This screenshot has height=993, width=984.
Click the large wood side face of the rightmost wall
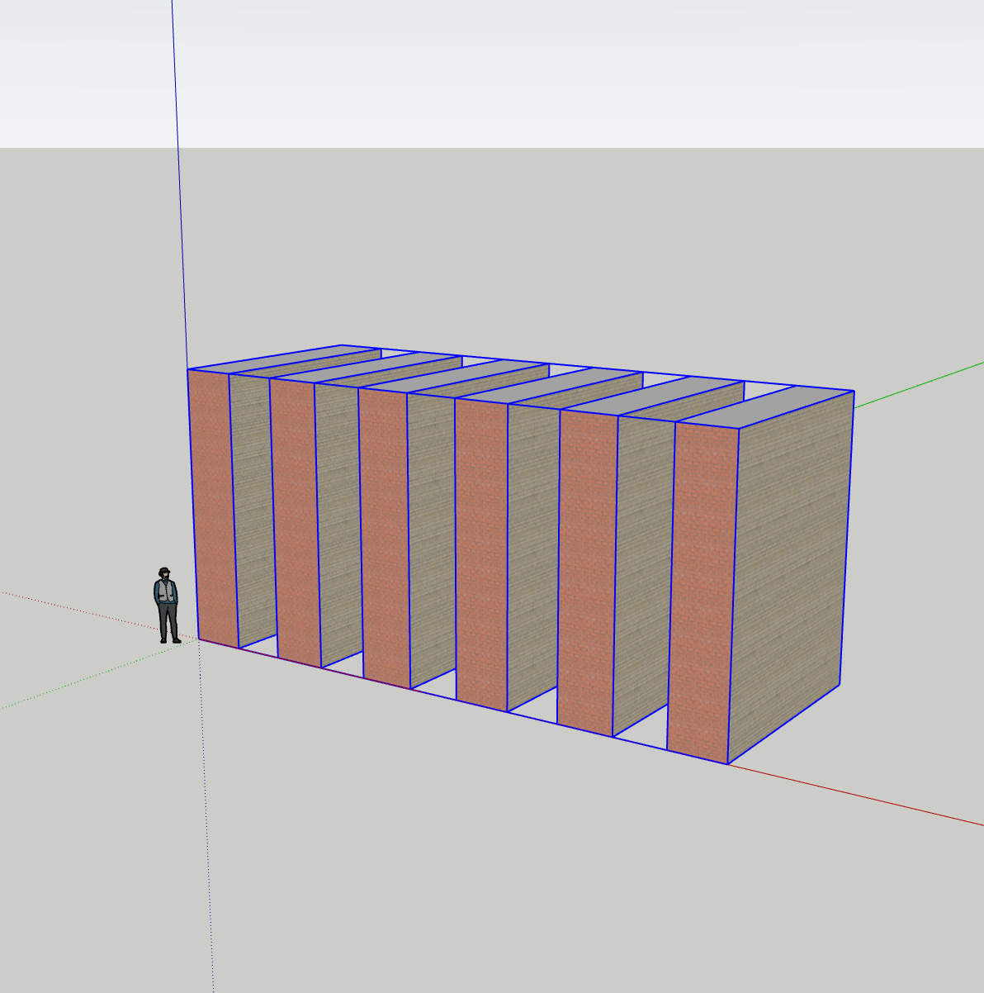[x=790, y=576]
